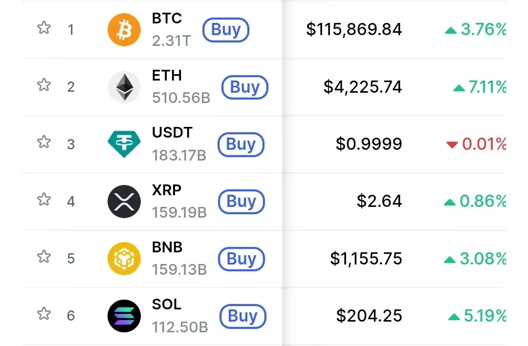Viewport: 528px width, 346px height.
Task: Favorite XRP with its star icon
Action: coord(44,199)
